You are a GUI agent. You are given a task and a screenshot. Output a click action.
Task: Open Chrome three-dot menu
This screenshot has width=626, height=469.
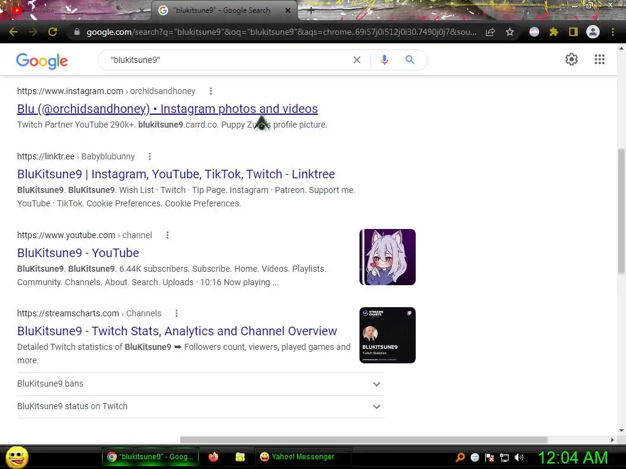[x=613, y=32]
